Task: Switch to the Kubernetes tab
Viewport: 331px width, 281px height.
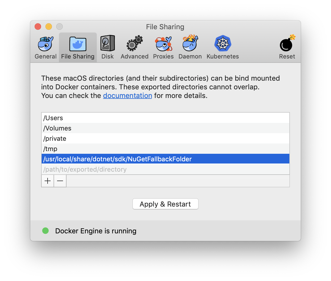Action: point(223,47)
